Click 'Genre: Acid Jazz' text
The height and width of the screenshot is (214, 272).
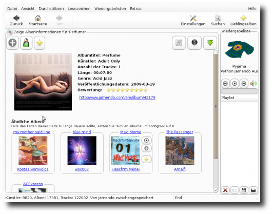95,79
